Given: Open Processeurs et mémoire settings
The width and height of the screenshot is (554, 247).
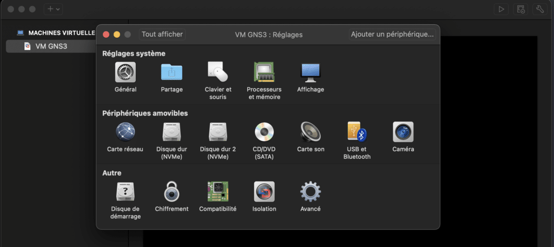Looking at the screenshot, I should (x=264, y=72).
